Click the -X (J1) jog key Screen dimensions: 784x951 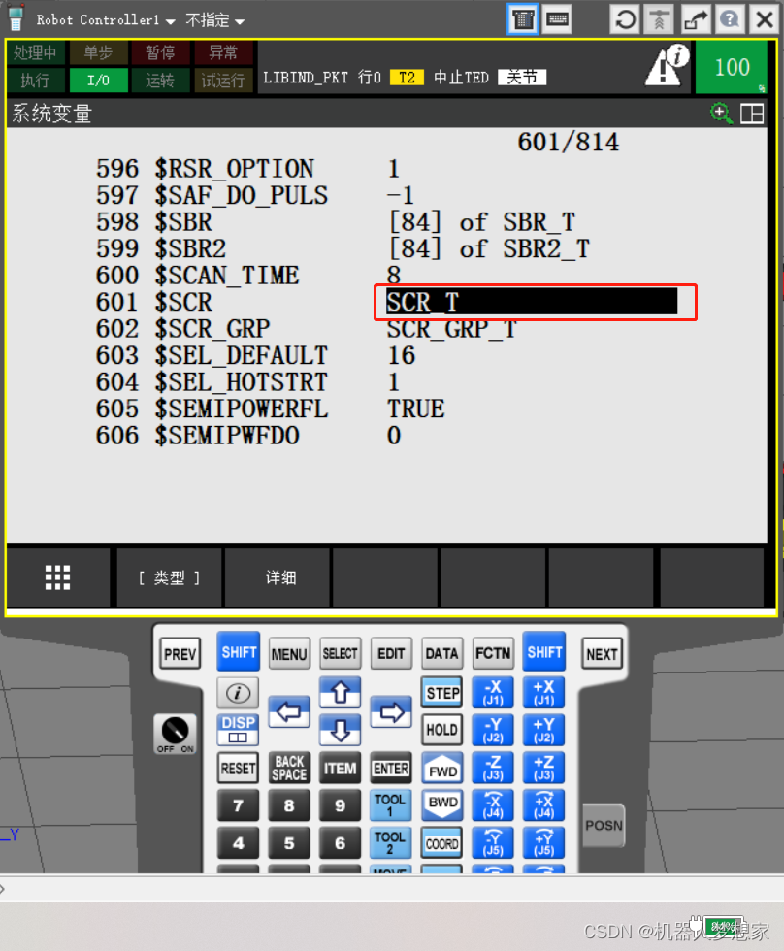tap(493, 692)
